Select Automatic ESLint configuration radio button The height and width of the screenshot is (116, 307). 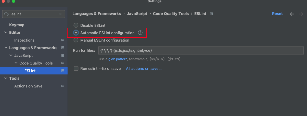coord(76,33)
